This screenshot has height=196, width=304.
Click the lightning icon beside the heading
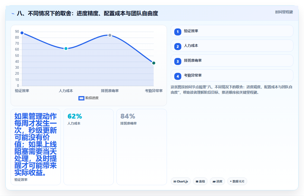pos(13,14)
